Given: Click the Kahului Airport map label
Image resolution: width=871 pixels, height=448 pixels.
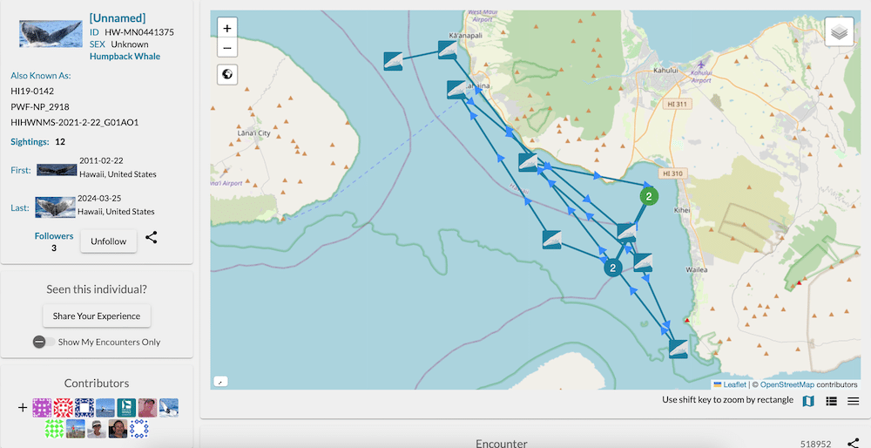Looking at the screenshot, I should click(x=701, y=76).
